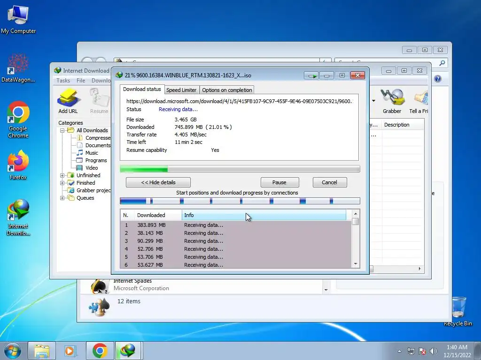Expand details arrow beside Microsoft Corporation

click(x=326, y=290)
